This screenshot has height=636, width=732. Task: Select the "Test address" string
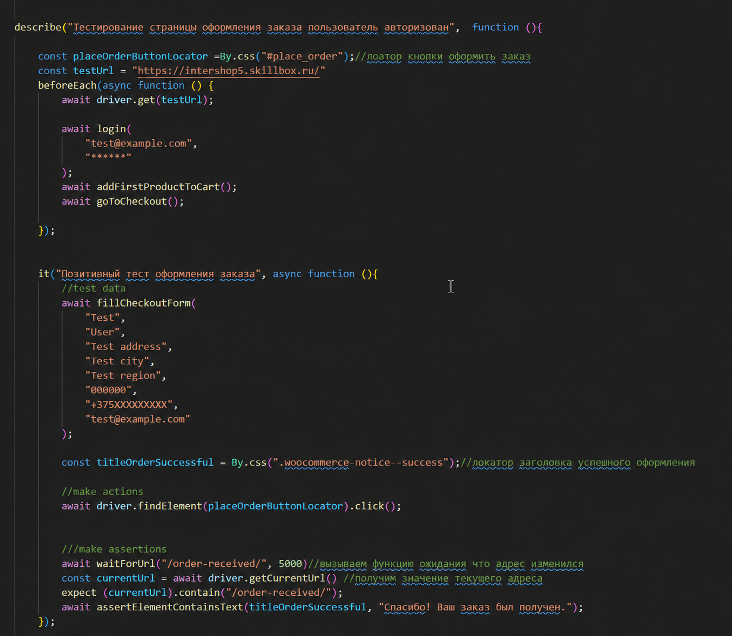pos(126,346)
